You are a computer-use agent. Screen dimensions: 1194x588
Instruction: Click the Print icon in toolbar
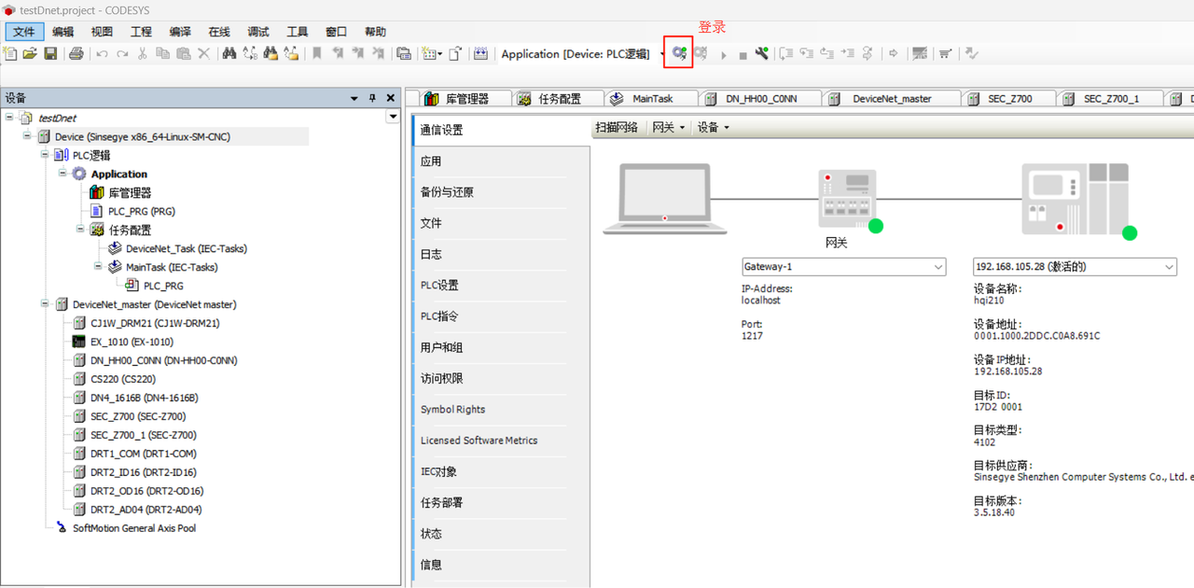[76, 54]
